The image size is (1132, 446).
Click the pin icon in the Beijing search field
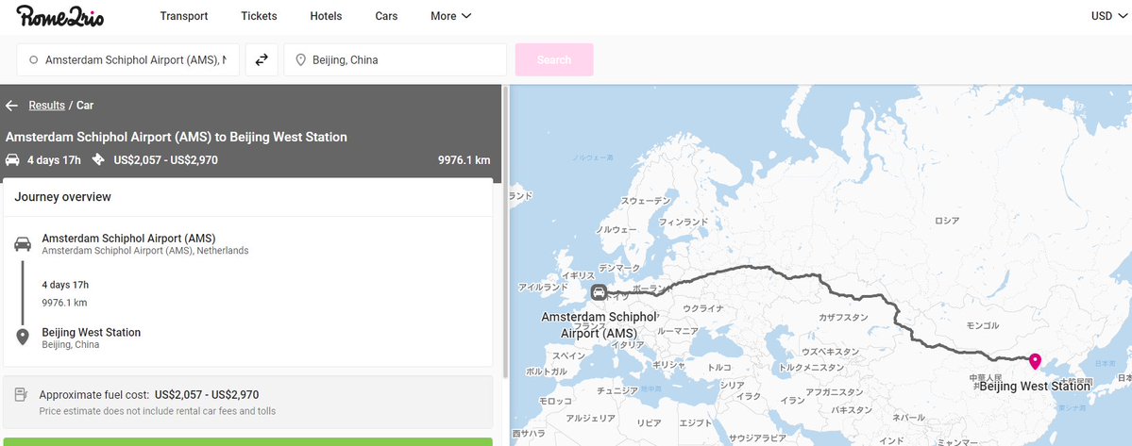pyautogui.click(x=301, y=60)
